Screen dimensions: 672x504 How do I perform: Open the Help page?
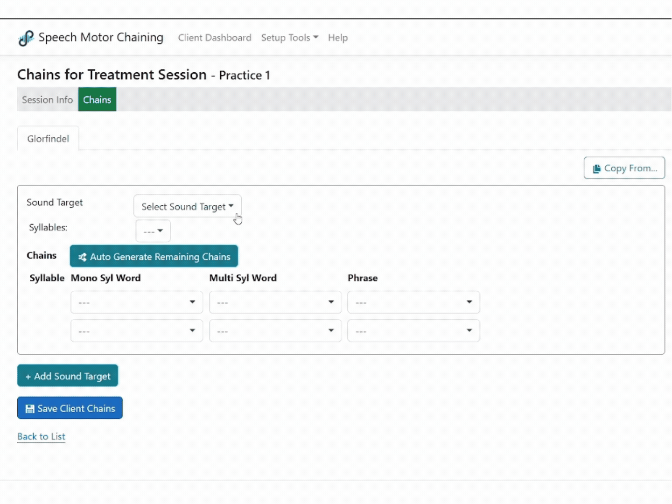pos(338,38)
